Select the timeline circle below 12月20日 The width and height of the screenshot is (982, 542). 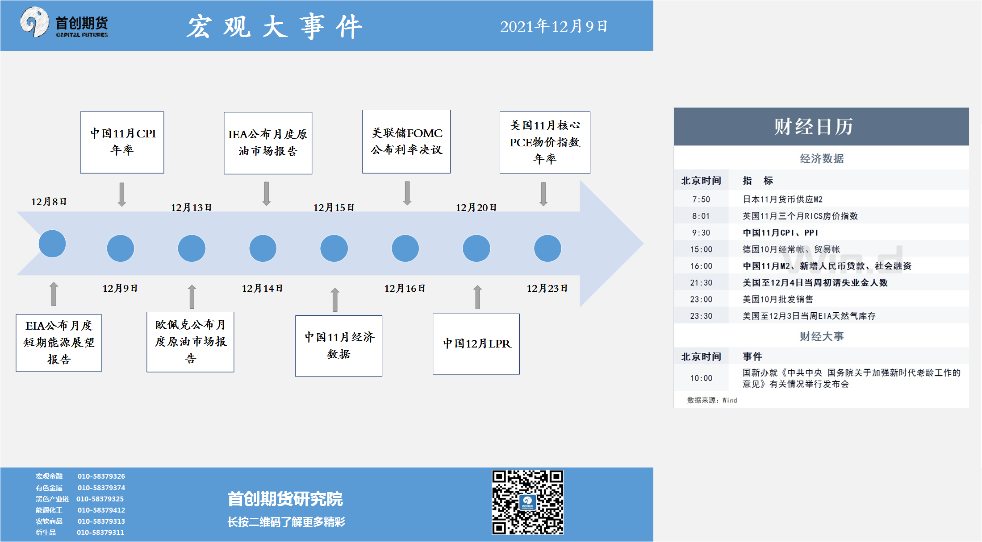click(476, 248)
